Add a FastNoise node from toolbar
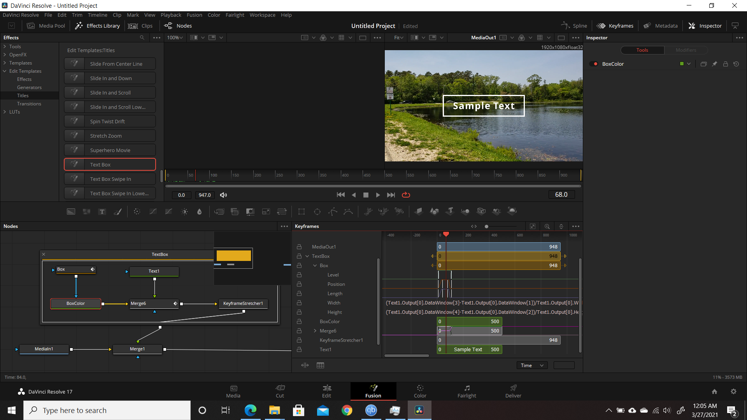This screenshot has height=420, width=747. [86, 212]
